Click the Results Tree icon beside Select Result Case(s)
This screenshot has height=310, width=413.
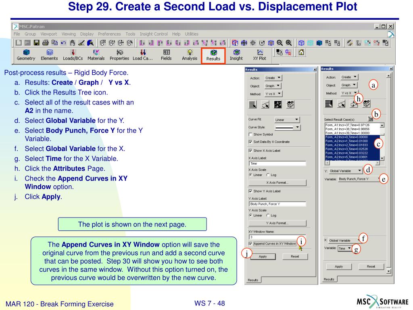pyautogui.click(x=370, y=119)
